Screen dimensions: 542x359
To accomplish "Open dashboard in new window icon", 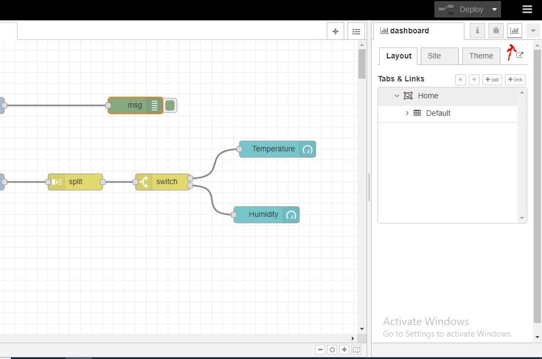I will point(520,55).
